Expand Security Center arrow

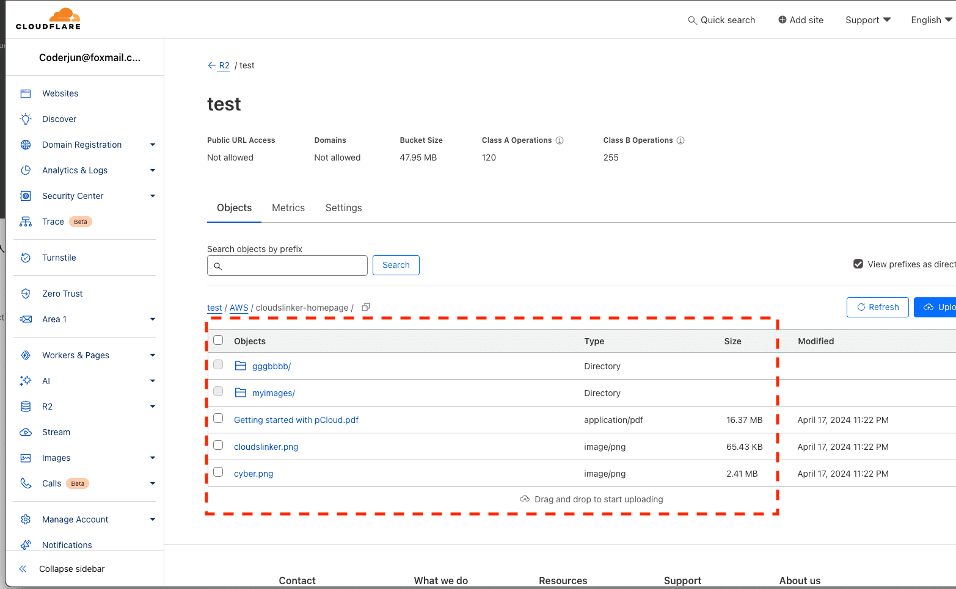tap(153, 196)
